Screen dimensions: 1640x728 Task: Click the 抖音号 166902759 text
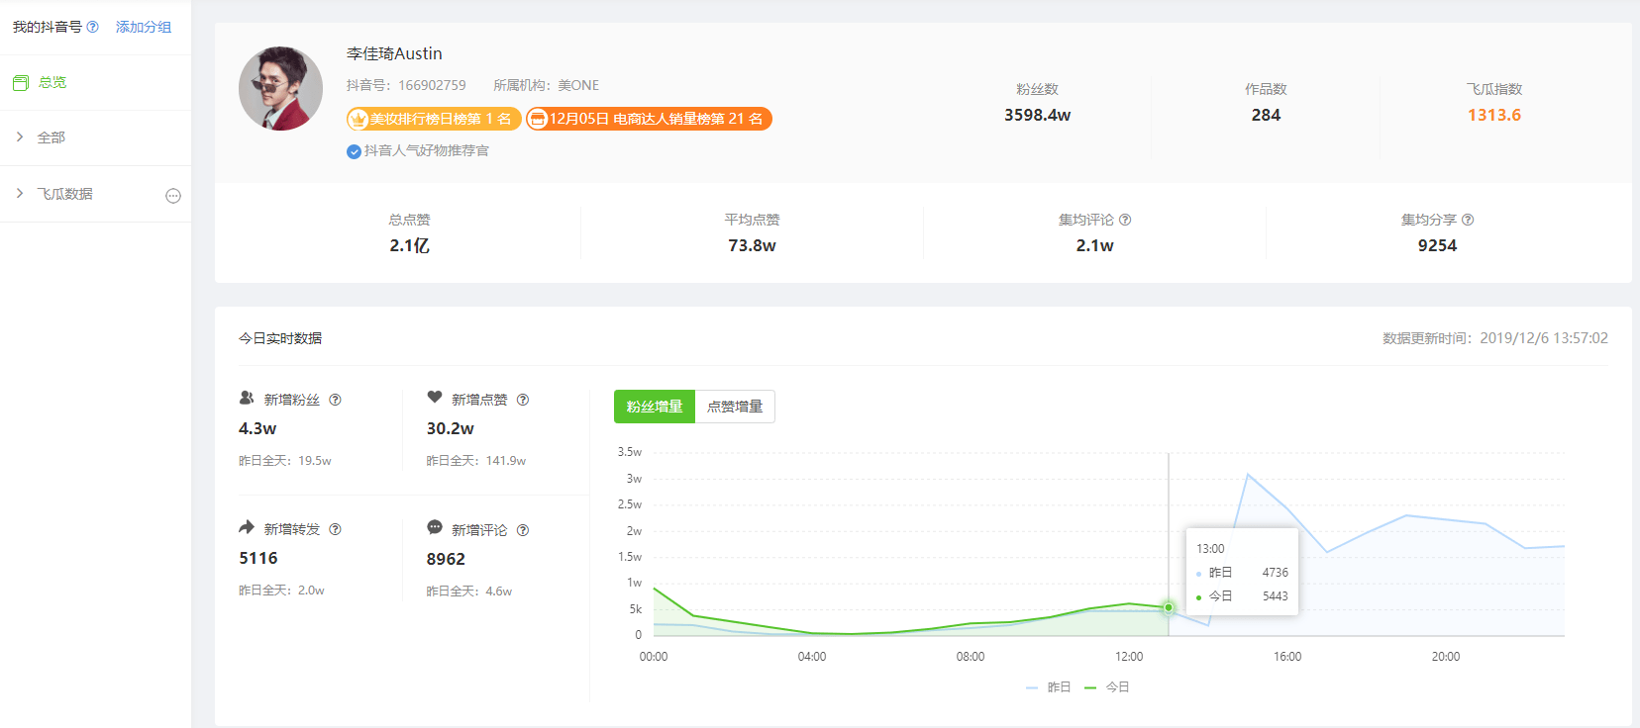(x=406, y=86)
